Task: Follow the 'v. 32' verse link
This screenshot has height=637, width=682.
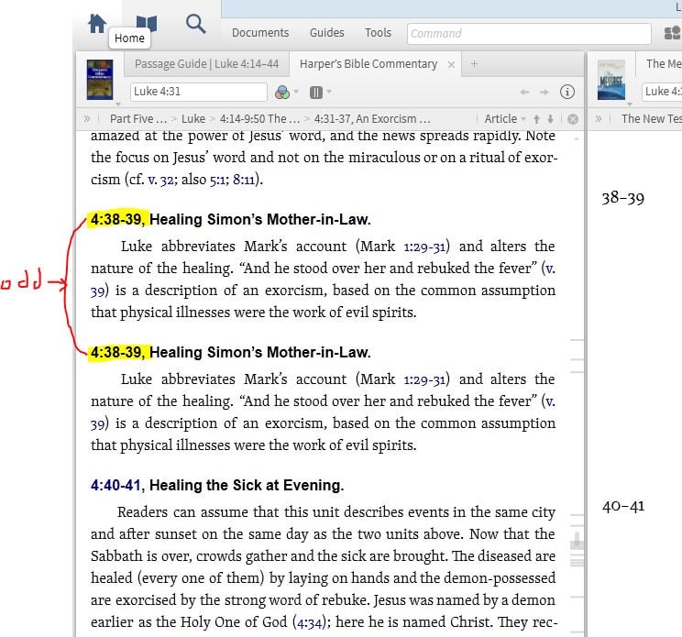Action: click(160, 180)
